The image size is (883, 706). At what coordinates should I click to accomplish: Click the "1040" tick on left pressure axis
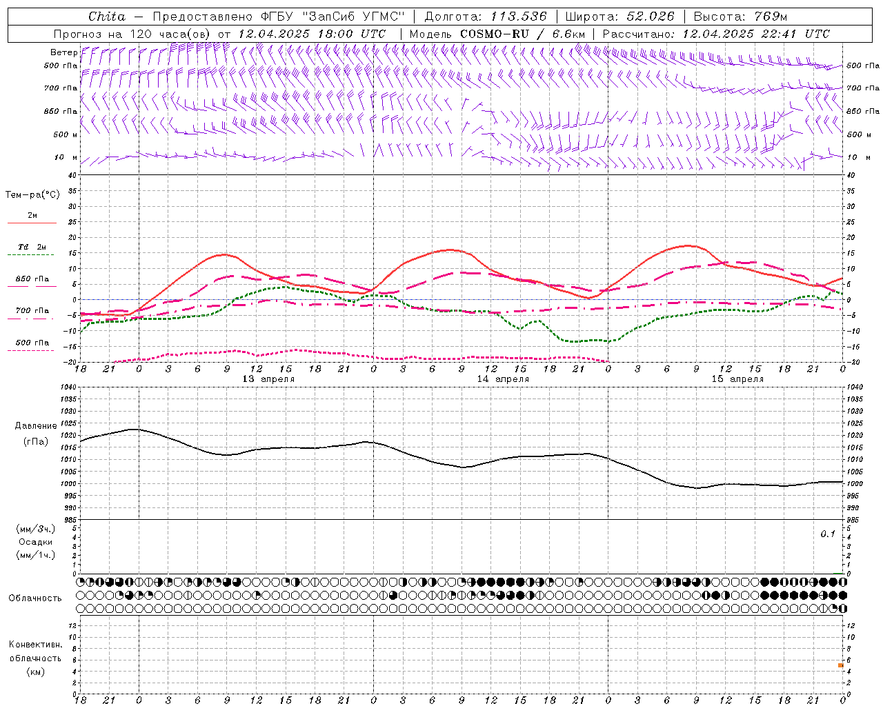click(68, 387)
